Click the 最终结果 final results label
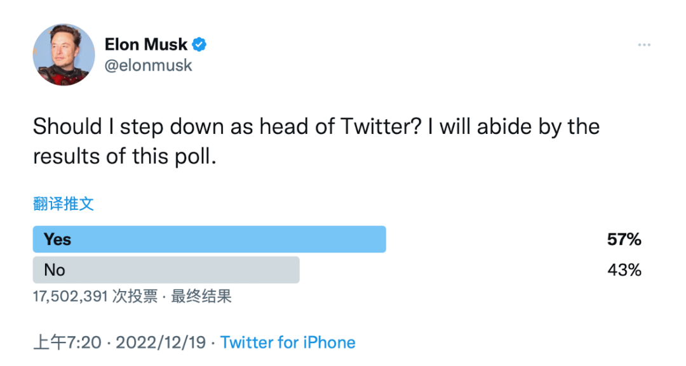 coord(201,296)
